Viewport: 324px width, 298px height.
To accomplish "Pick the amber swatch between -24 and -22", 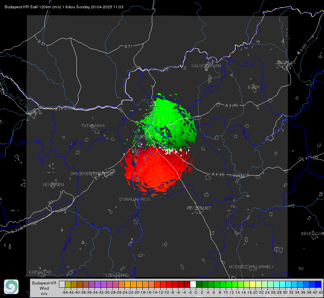I will tap(127, 284).
